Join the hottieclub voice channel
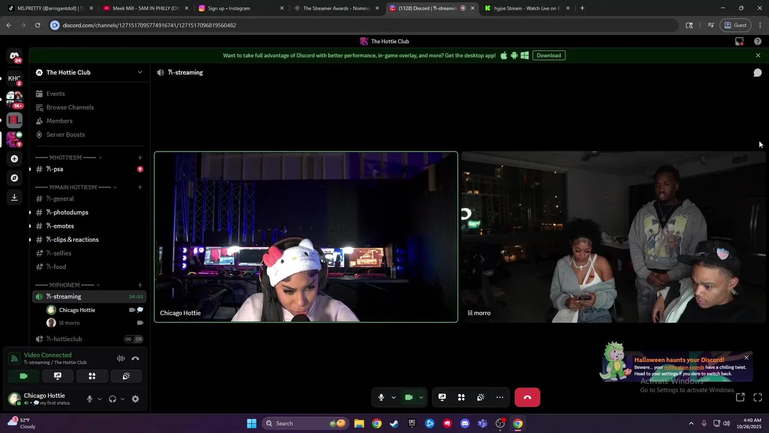The width and height of the screenshot is (769, 433). 89,339
